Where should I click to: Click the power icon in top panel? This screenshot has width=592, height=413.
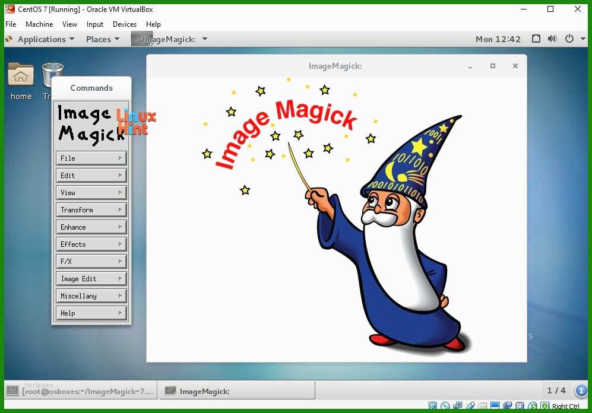tap(569, 39)
